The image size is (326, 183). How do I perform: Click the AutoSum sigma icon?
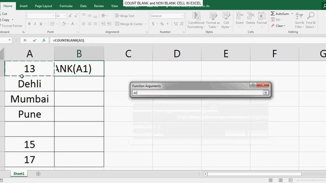coord(273,14)
